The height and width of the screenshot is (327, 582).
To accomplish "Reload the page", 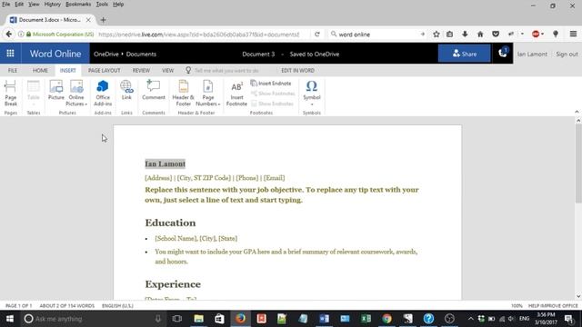I will [317, 35].
